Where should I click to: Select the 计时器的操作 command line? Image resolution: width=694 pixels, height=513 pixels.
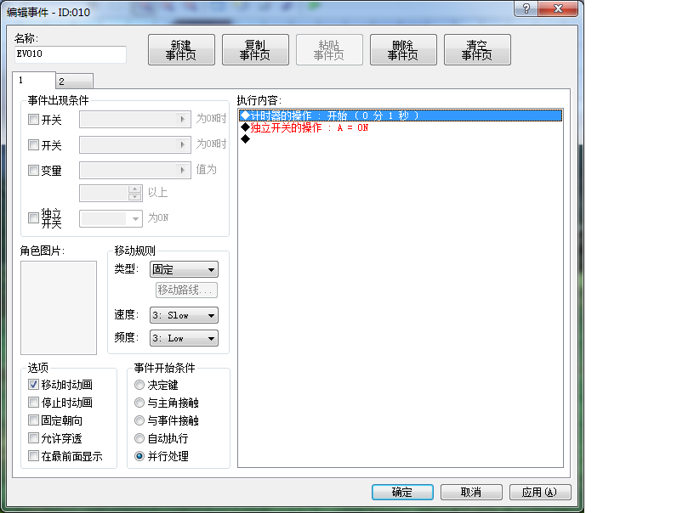point(401,116)
